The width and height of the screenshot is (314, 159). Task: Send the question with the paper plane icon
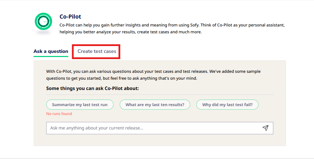(266, 128)
